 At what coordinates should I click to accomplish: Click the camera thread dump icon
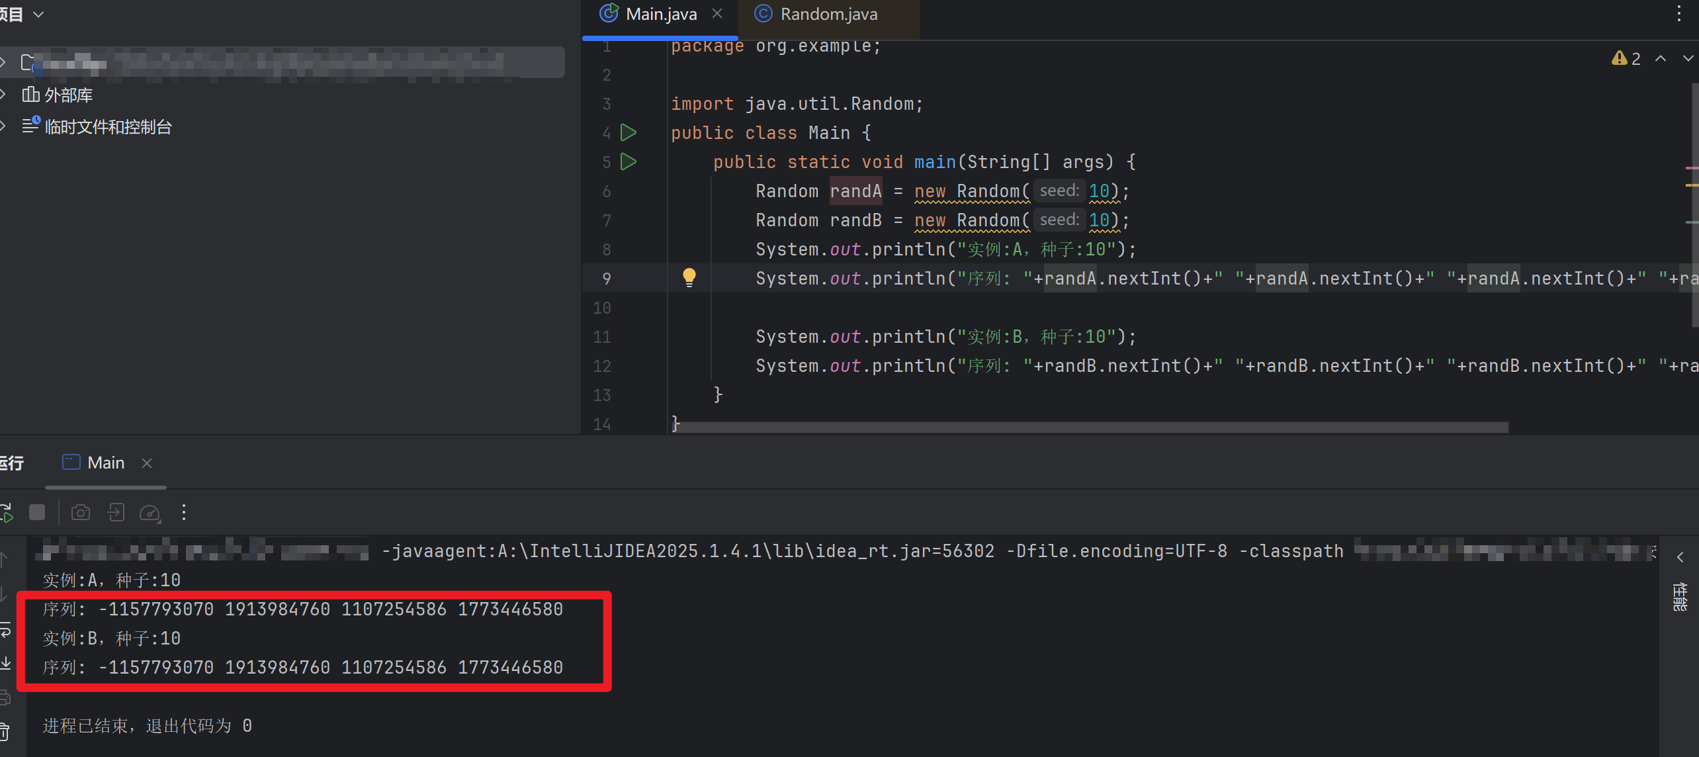81,512
